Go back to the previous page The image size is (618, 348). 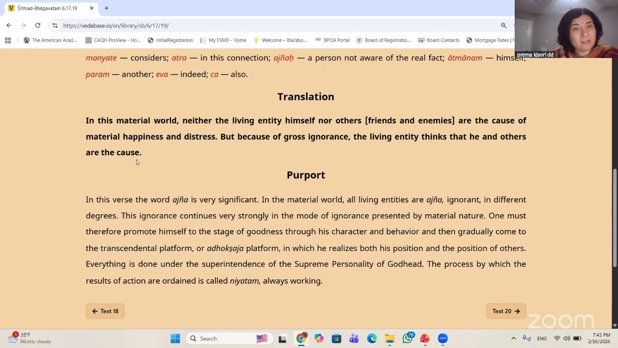pos(9,25)
